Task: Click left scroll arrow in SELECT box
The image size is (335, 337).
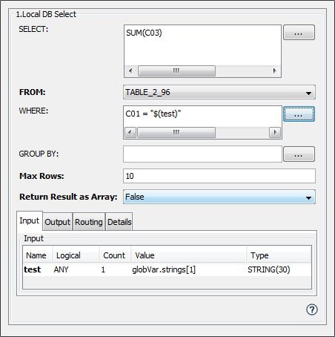Action: (x=130, y=71)
